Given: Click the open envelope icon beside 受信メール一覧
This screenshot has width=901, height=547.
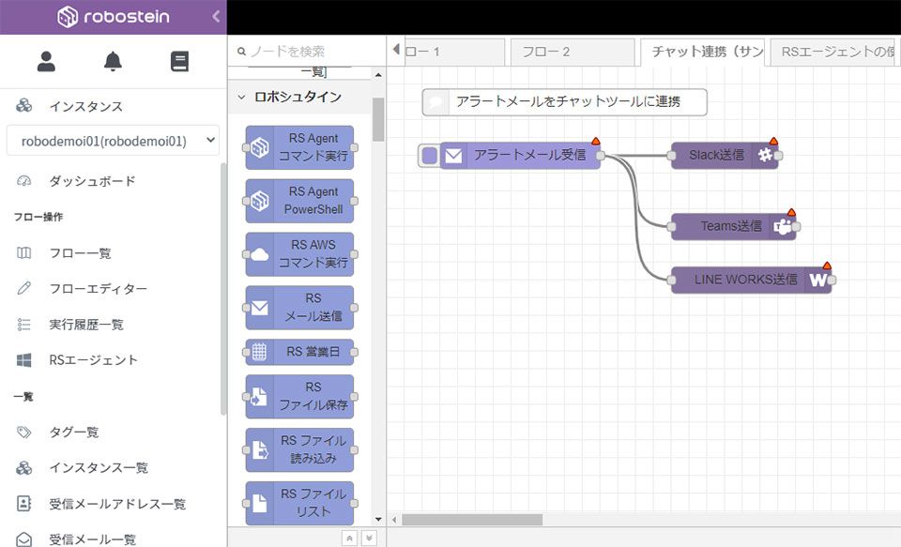Looking at the screenshot, I should coord(23,539).
